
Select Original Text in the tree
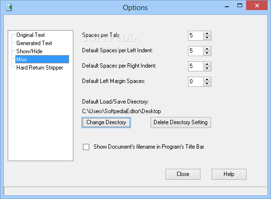click(31, 35)
